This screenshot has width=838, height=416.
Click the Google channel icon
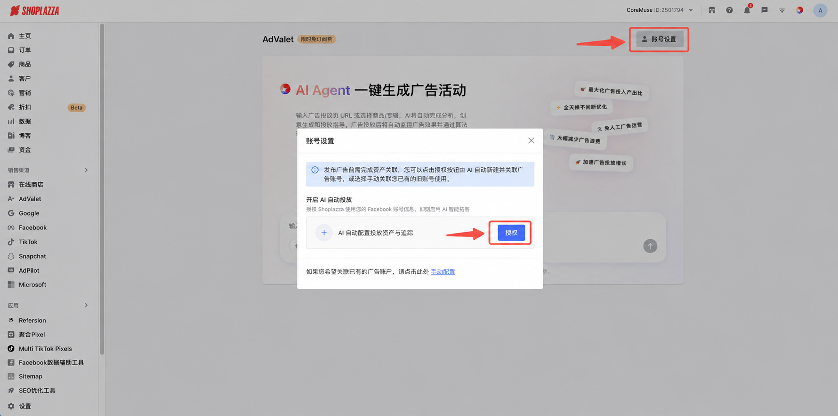pos(11,213)
